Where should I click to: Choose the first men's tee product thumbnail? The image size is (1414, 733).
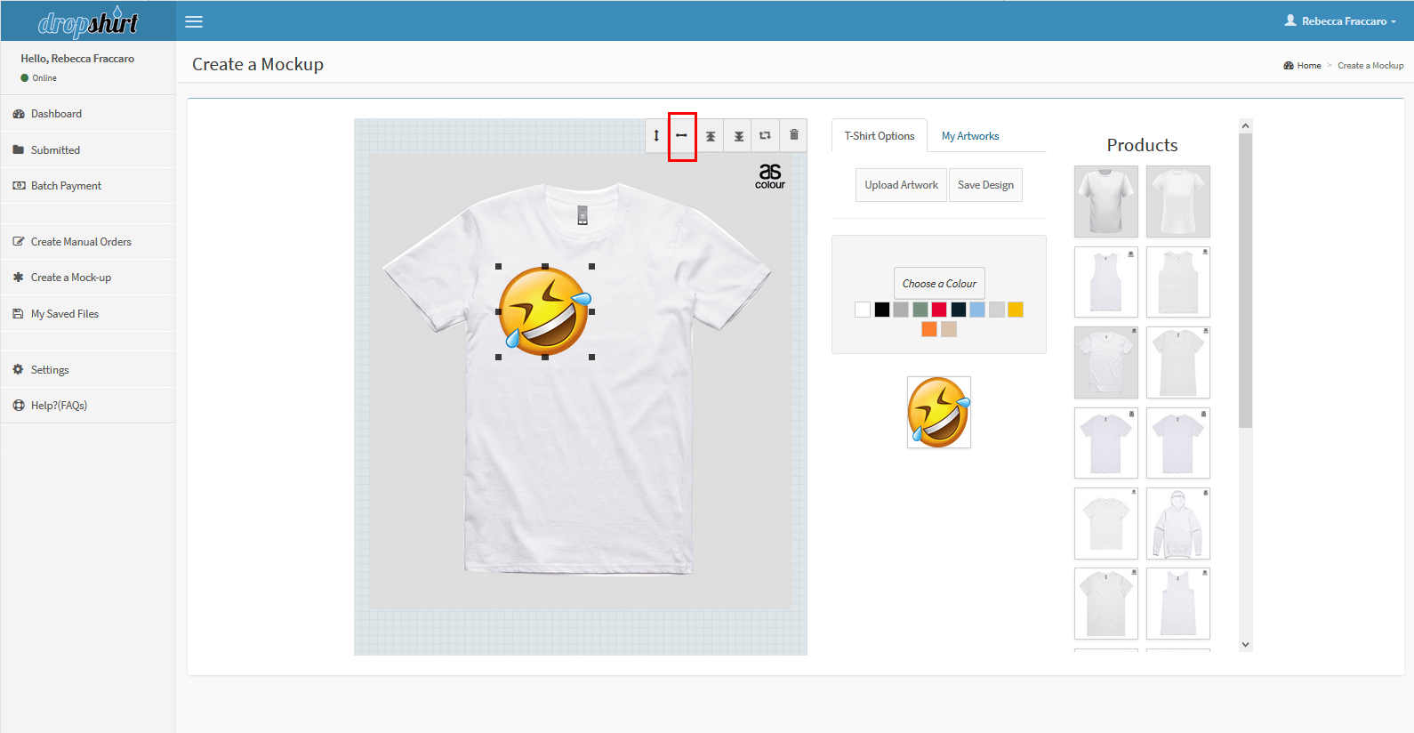tap(1106, 201)
